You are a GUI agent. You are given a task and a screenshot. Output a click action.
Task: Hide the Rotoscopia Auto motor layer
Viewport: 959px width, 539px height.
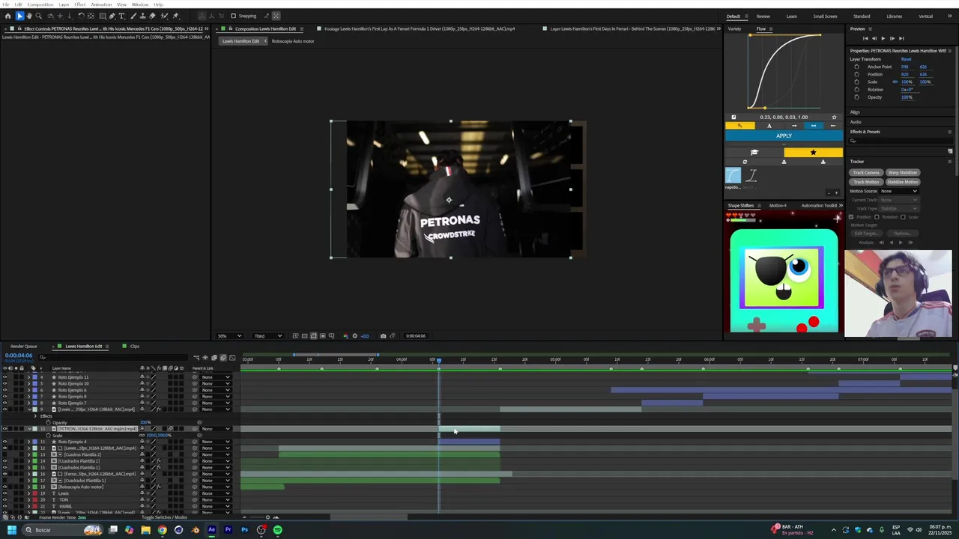tap(4, 487)
